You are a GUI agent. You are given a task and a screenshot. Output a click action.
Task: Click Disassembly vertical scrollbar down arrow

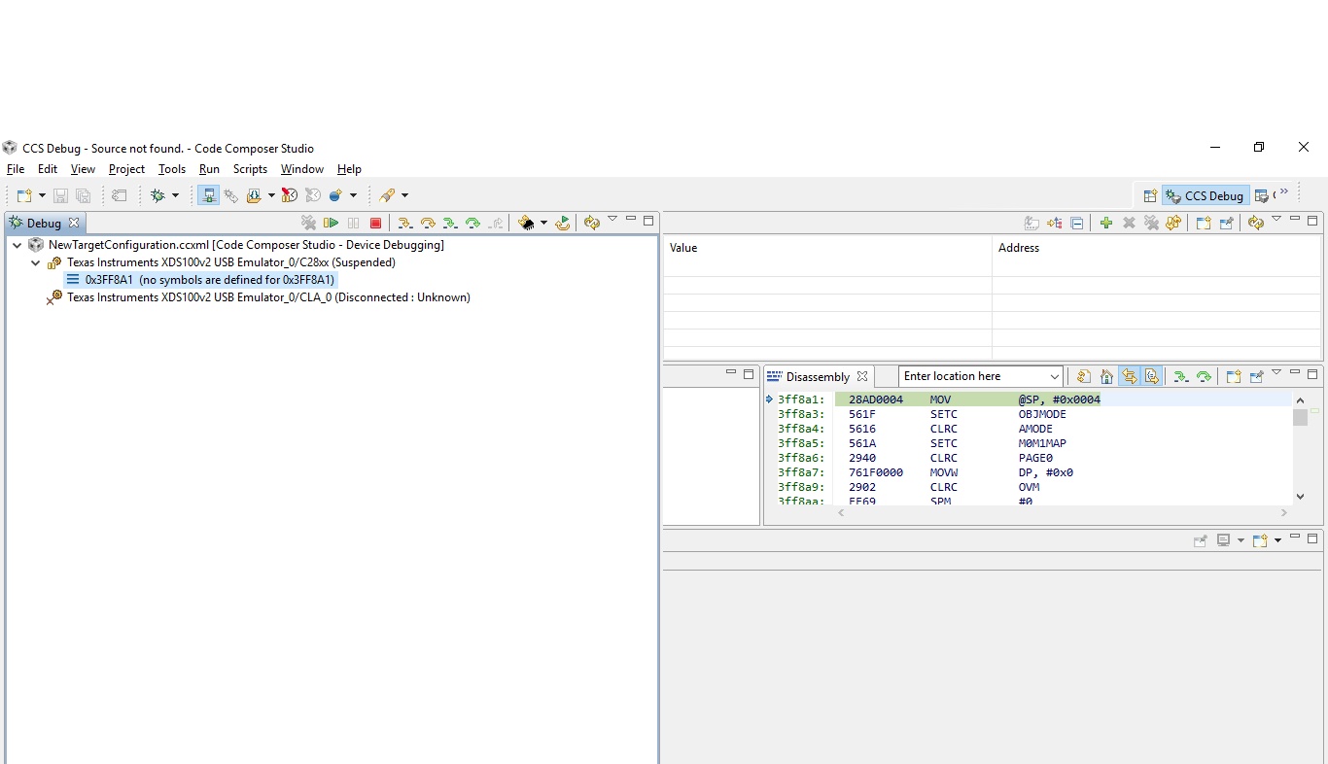(x=1301, y=497)
